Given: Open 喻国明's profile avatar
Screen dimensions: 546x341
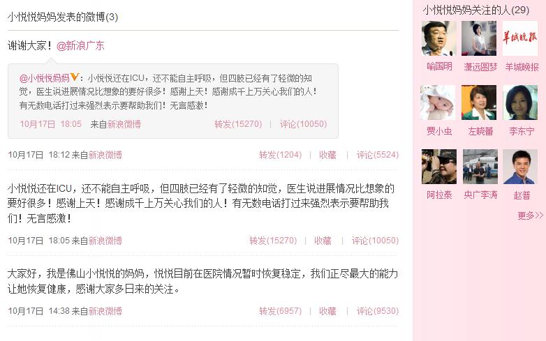Looking at the screenshot, I should point(438,38).
